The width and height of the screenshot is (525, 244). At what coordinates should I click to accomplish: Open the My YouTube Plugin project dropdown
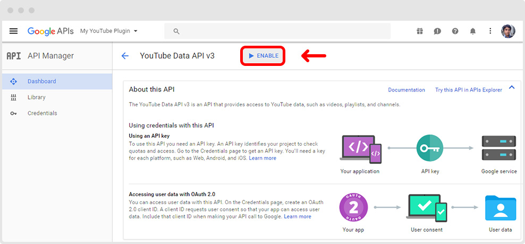point(109,31)
